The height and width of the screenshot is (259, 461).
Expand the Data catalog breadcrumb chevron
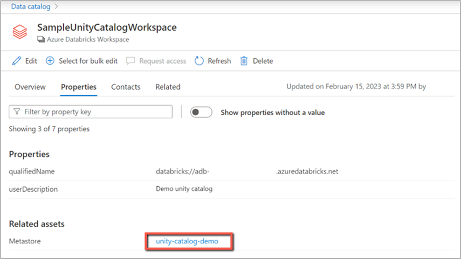coord(56,6)
